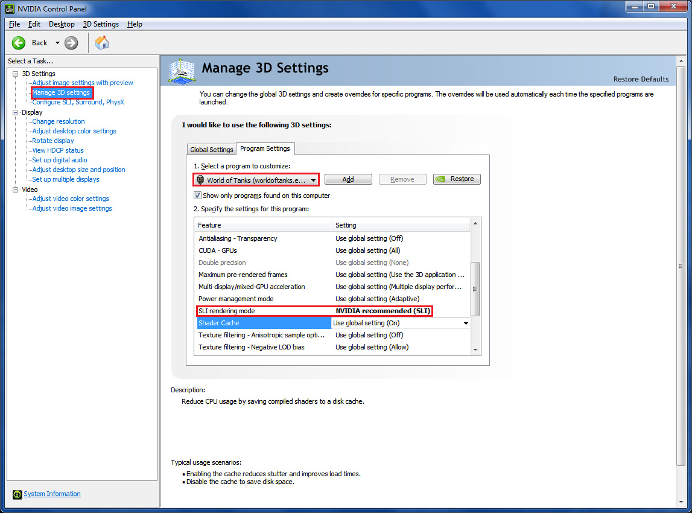The image size is (692, 513).
Task: Click the Add program button
Action: (x=348, y=179)
